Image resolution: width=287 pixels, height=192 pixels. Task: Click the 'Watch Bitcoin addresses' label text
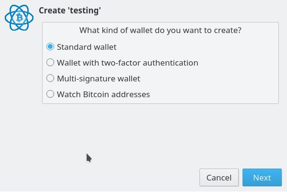tap(103, 94)
